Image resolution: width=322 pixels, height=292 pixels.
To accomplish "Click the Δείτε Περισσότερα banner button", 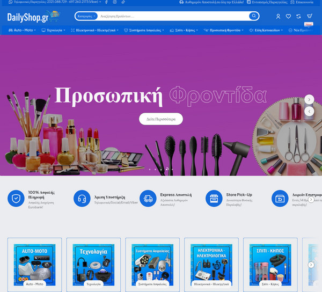I will pyautogui.click(x=161, y=119).
